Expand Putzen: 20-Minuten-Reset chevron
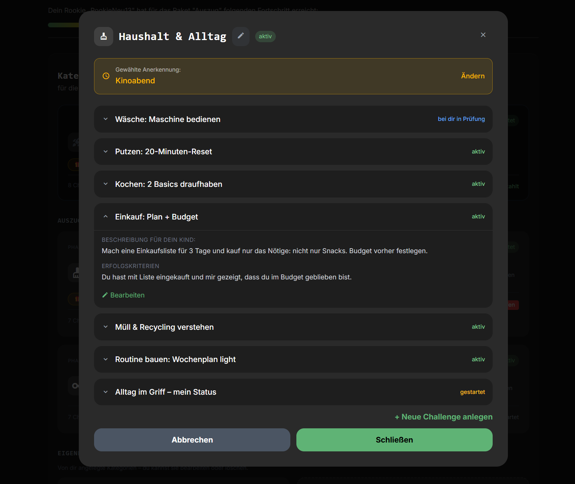The image size is (575, 484). [x=105, y=152]
